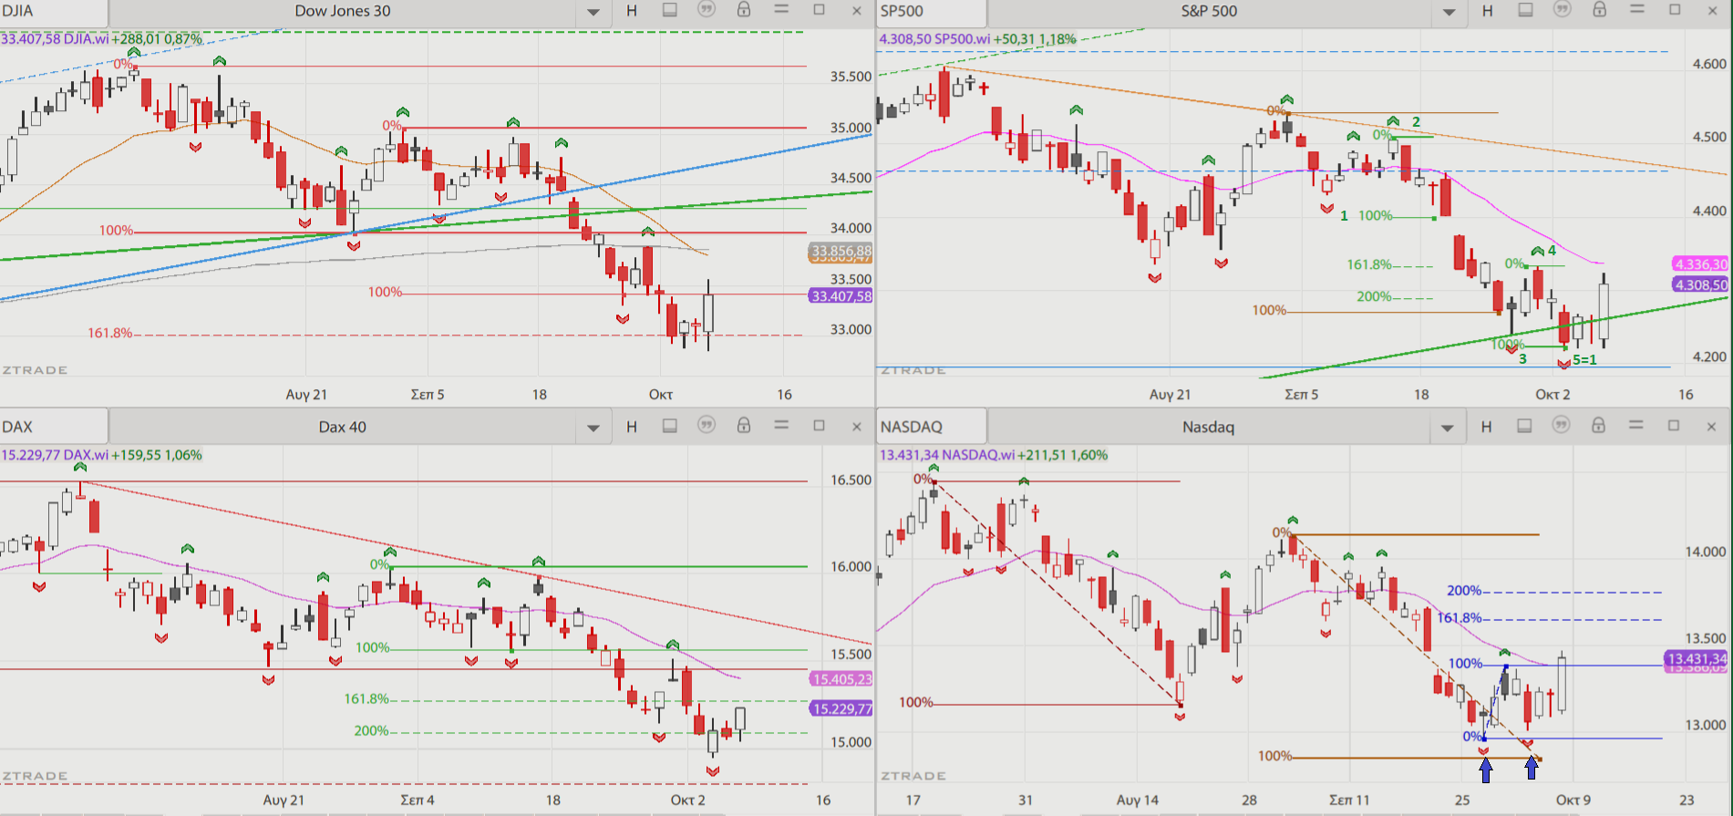Viewport: 1733px width, 816px height.
Task: Click the 4.308,50 price tag on the S&P 500 axis
Action: [x=1700, y=284]
